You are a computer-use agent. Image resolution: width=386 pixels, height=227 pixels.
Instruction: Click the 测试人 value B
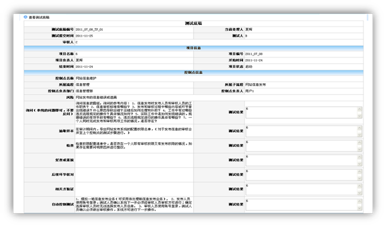point(246,36)
